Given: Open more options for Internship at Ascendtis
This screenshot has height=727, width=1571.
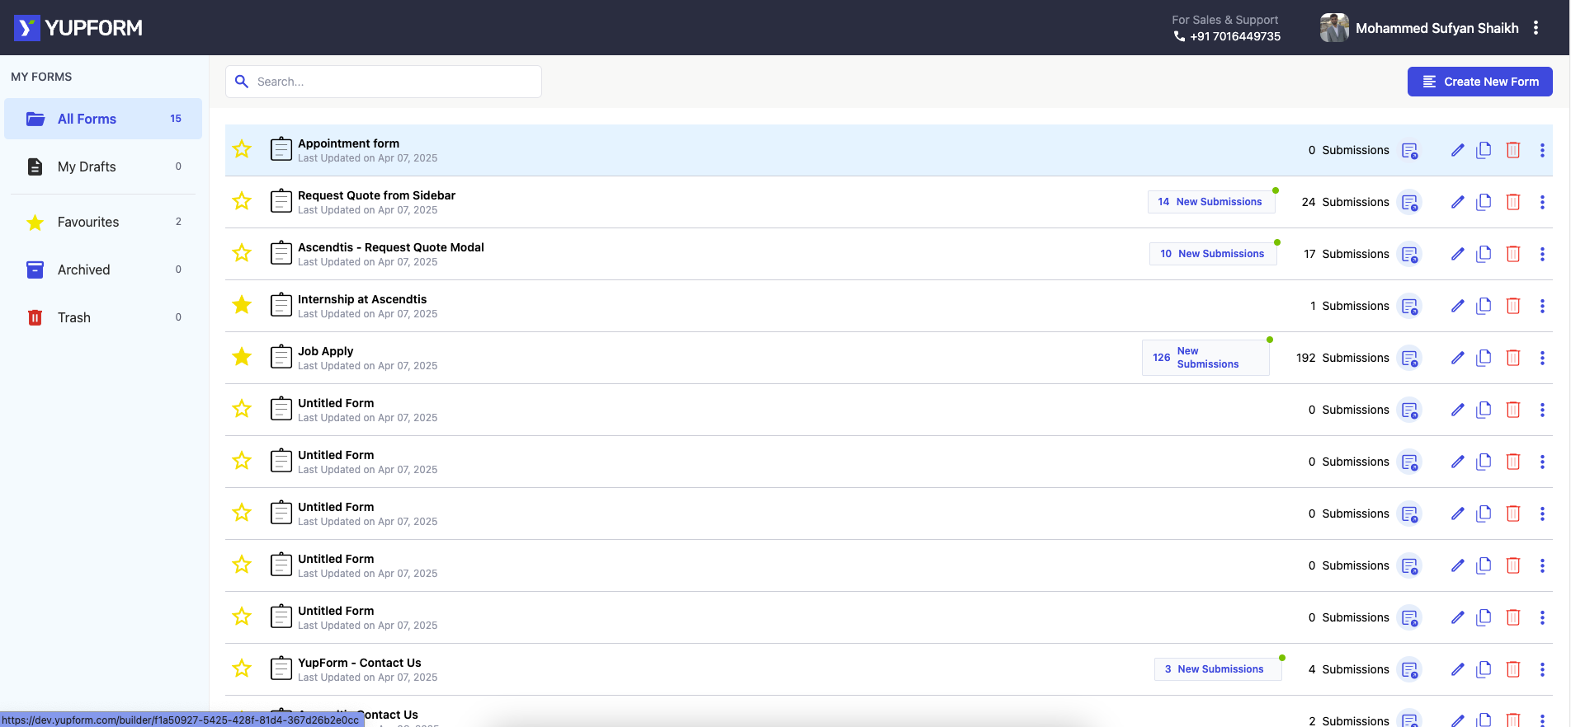Looking at the screenshot, I should tap(1542, 306).
